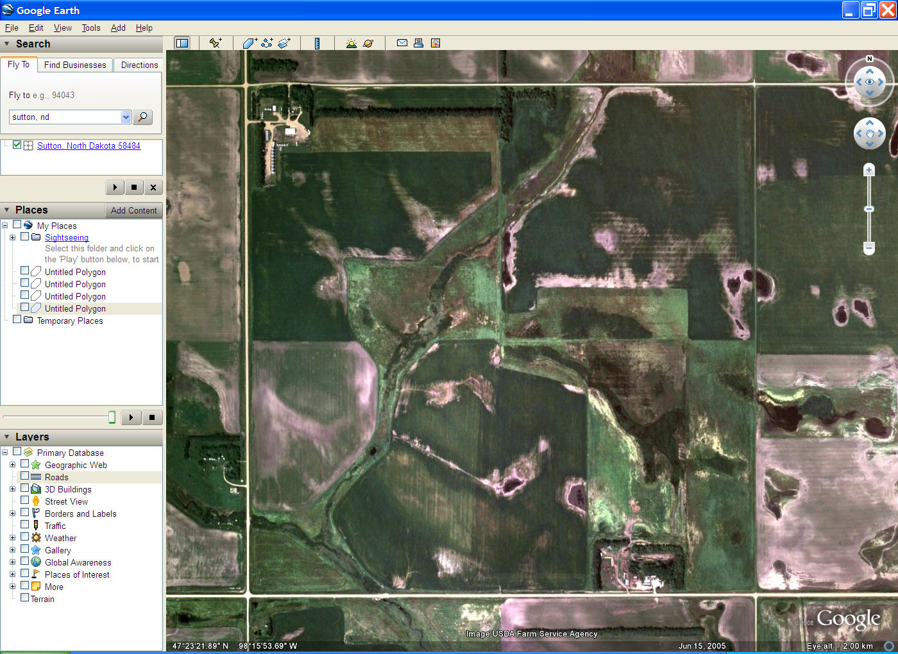
Task: Collapse the Search panel triangle
Action: [7, 44]
